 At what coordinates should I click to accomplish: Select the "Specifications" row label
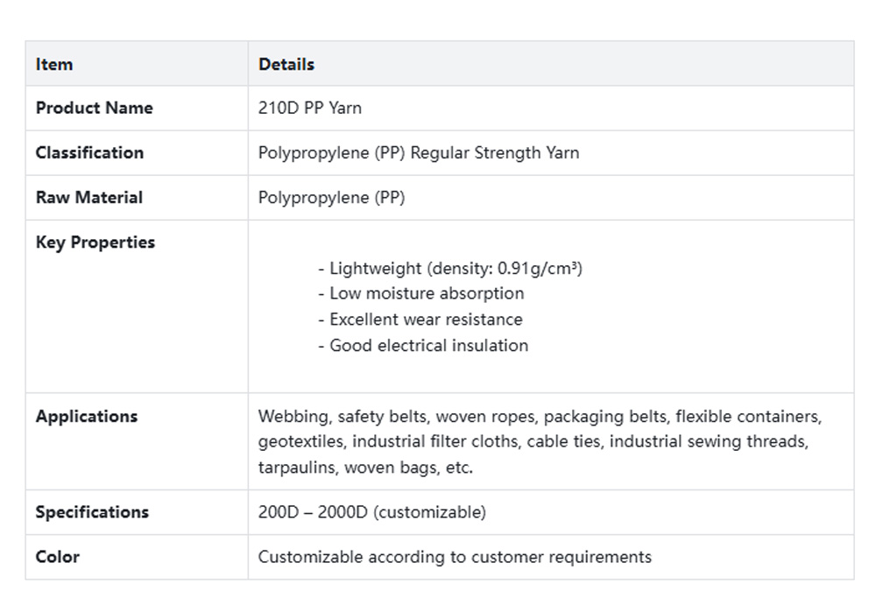pyautogui.click(x=92, y=512)
